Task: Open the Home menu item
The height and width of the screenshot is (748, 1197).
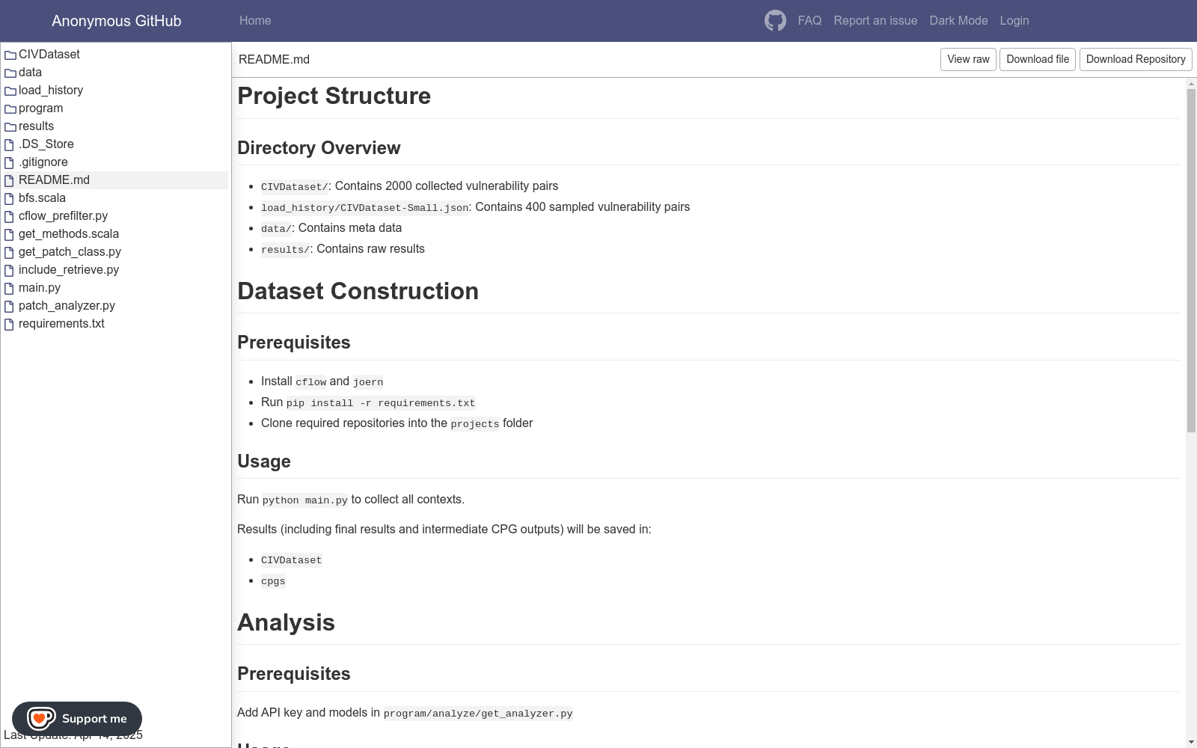Action: pos(255,20)
